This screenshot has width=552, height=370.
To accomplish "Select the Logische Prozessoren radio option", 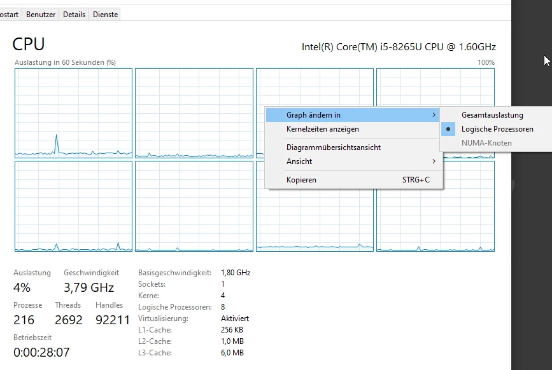I will (x=497, y=129).
